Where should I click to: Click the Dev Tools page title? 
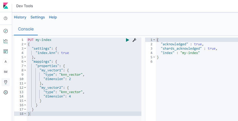pos(25,6)
